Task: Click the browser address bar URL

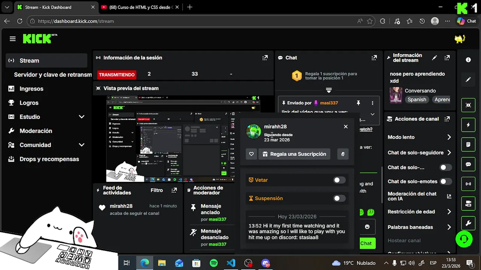Action: 76,21
